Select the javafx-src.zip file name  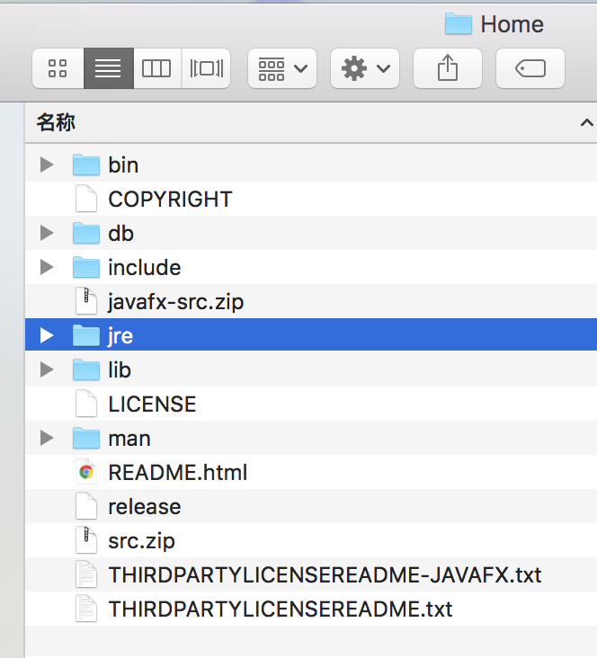pyautogui.click(x=176, y=302)
